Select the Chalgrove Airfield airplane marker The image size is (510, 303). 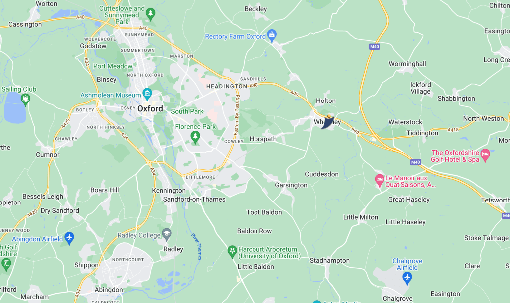[407, 278]
